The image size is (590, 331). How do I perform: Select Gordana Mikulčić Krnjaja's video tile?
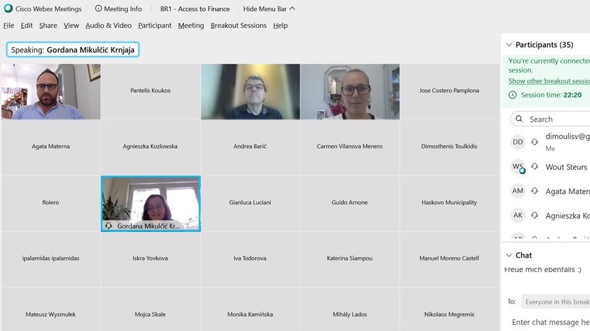(151, 200)
